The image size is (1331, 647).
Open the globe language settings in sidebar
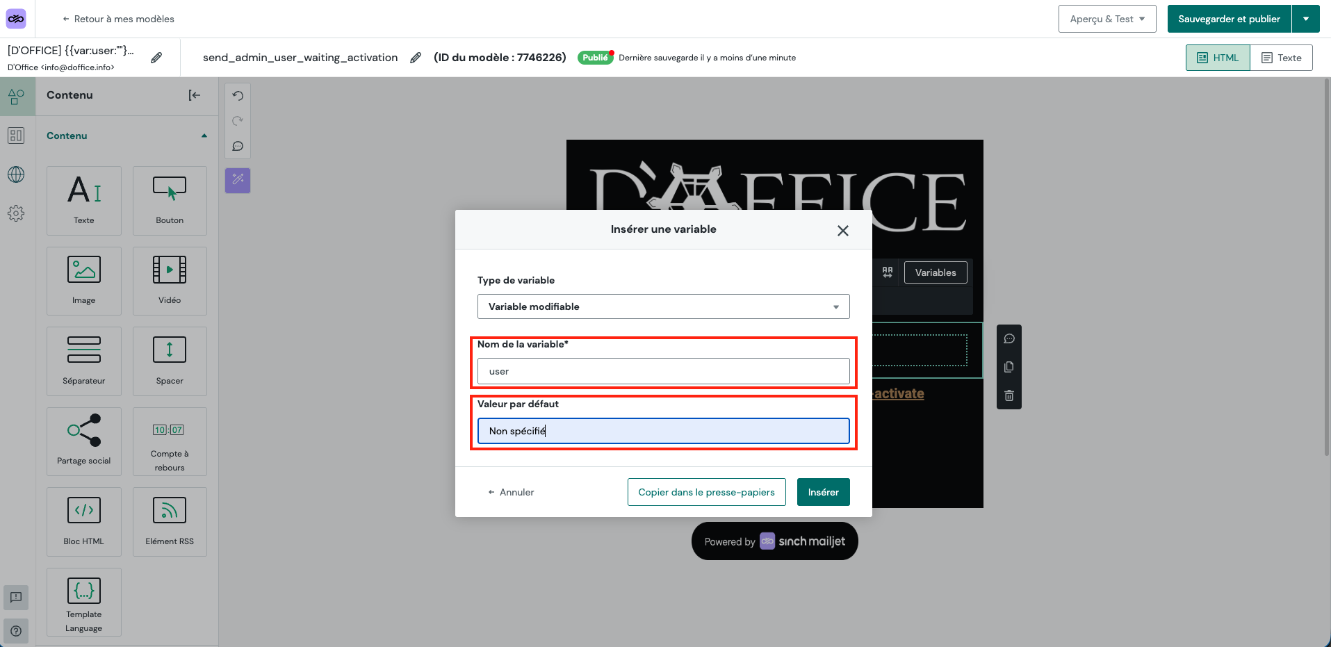pyautogui.click(x=16, y=174)
